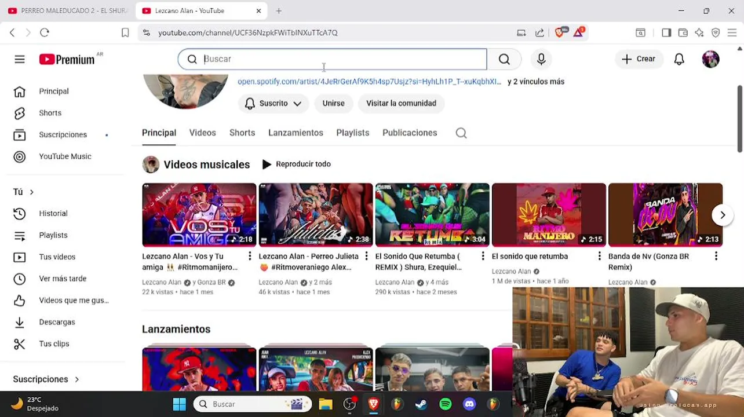This screenshot has width=744, height=417.
Task: Show next videos with the carousel arrow
Action: [x=723, y=215]
